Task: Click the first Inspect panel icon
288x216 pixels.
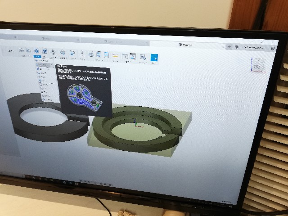Action: click(x=125, y=56)
